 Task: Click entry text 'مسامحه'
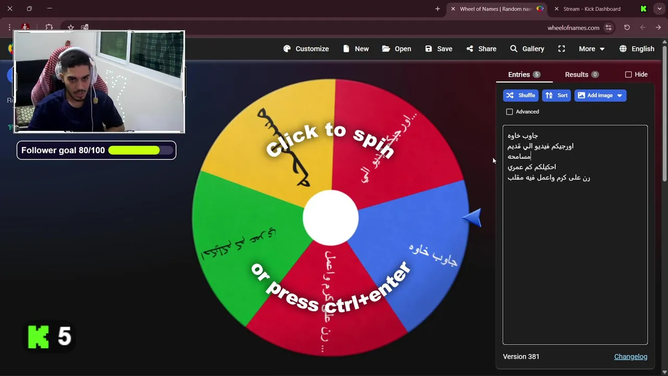[519, 157]
